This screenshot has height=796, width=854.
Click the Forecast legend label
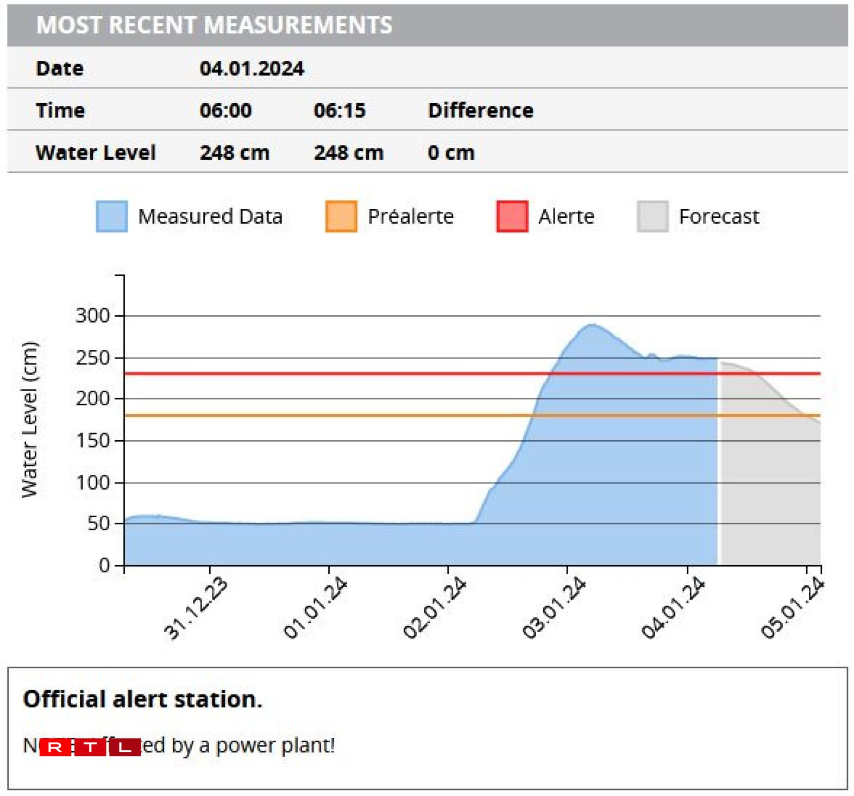(x=718, y=216)
